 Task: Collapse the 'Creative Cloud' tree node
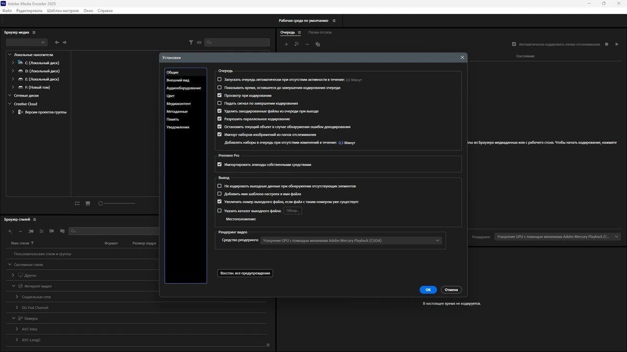tap(9, 104)
